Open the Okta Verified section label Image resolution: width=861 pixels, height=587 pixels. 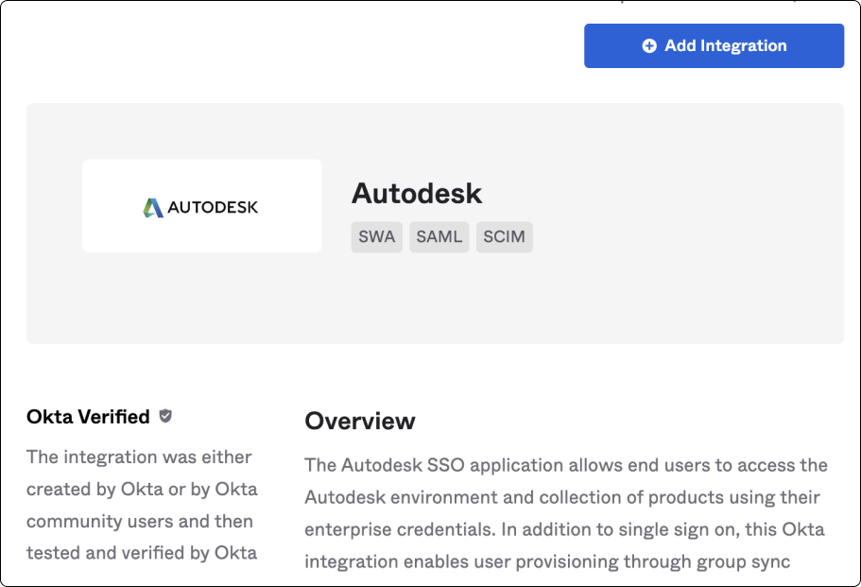tap(87, 416)
